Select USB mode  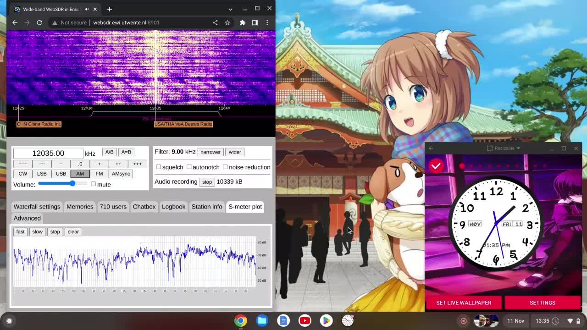61,174
